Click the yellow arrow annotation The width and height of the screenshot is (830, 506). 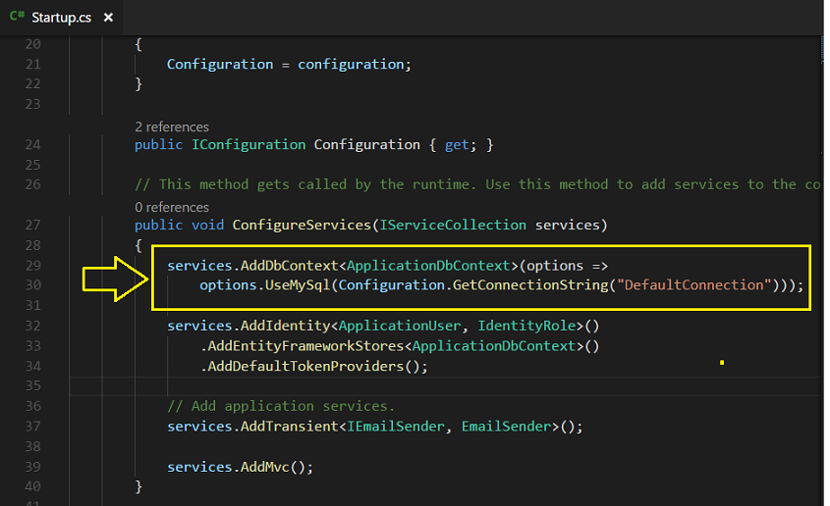pos(113,278)
